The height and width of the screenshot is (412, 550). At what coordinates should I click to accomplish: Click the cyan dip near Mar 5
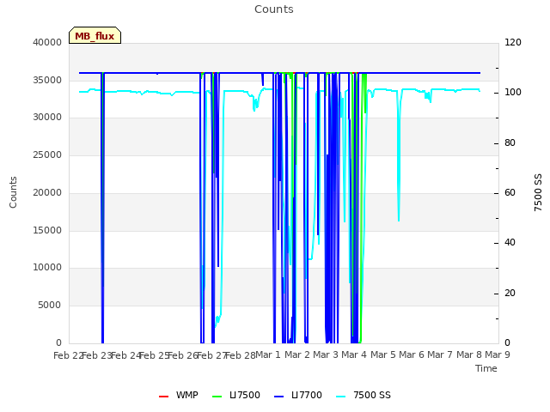click(x=399, y=158)
